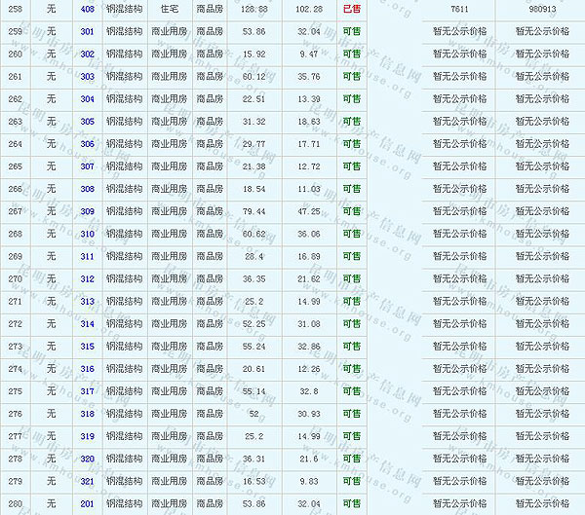Select the total price 980913 cell
Viewport: 585px width, 515px height.
pyautogui.click(x=542, y=9)
